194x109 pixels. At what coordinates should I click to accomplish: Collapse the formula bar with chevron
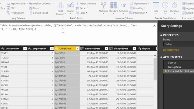tap(154, 26)
